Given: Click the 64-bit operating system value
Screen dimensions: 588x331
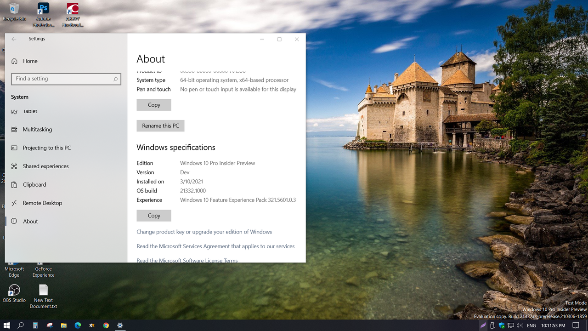Looking at the screenshot, I should [234, 80].
